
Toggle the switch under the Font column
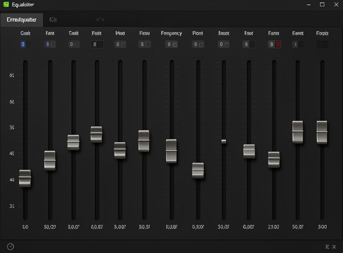(x=50, y=44)
